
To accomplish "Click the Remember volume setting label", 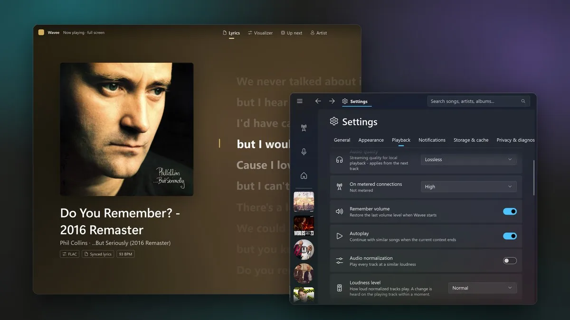I will [x=370, y=209].
